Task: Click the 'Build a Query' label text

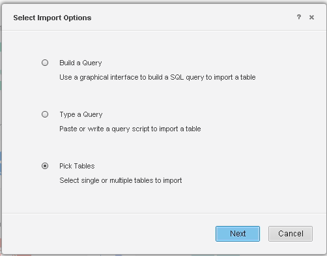Action: click(81, 63)
